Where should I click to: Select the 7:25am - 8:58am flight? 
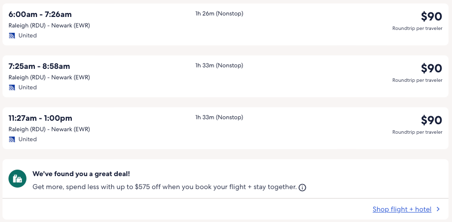39,66
